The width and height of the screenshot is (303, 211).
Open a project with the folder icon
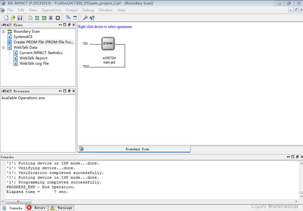13,18
